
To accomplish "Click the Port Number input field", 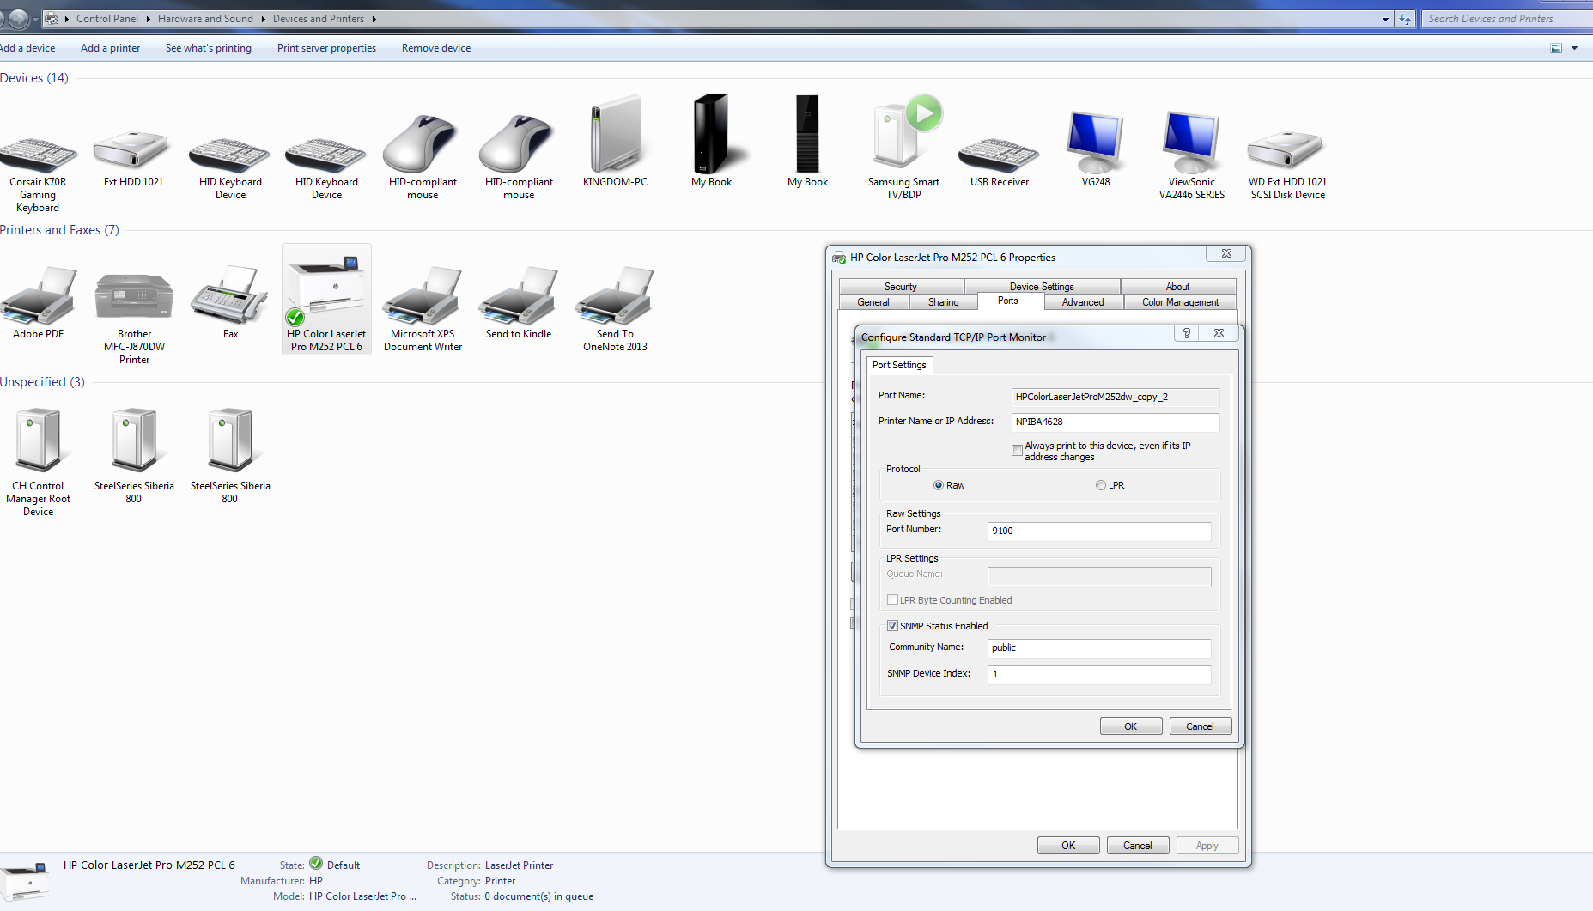I will coord(1099,531).
